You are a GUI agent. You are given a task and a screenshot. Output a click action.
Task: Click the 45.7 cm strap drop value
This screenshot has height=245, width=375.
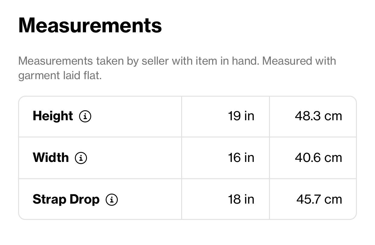[x=319, y=199]
